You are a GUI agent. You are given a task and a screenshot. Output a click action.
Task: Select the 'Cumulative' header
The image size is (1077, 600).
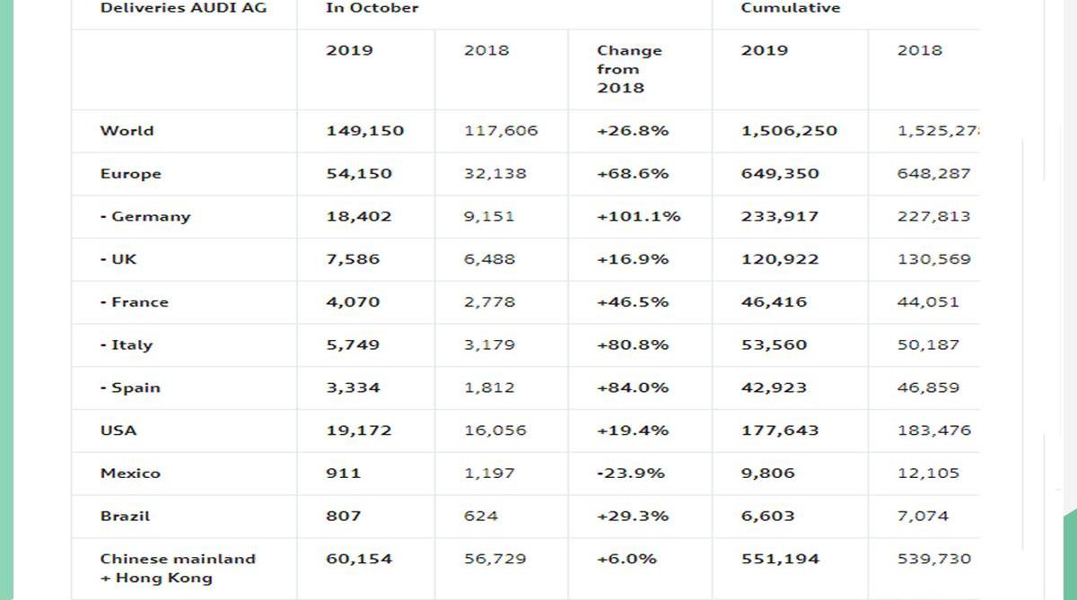tap(791, 8)
